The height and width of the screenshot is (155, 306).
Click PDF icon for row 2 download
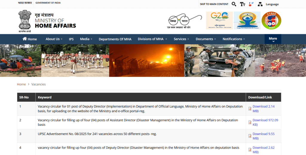pos(250,122)
